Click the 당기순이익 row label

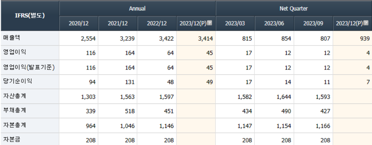click(x=17, y=82)
